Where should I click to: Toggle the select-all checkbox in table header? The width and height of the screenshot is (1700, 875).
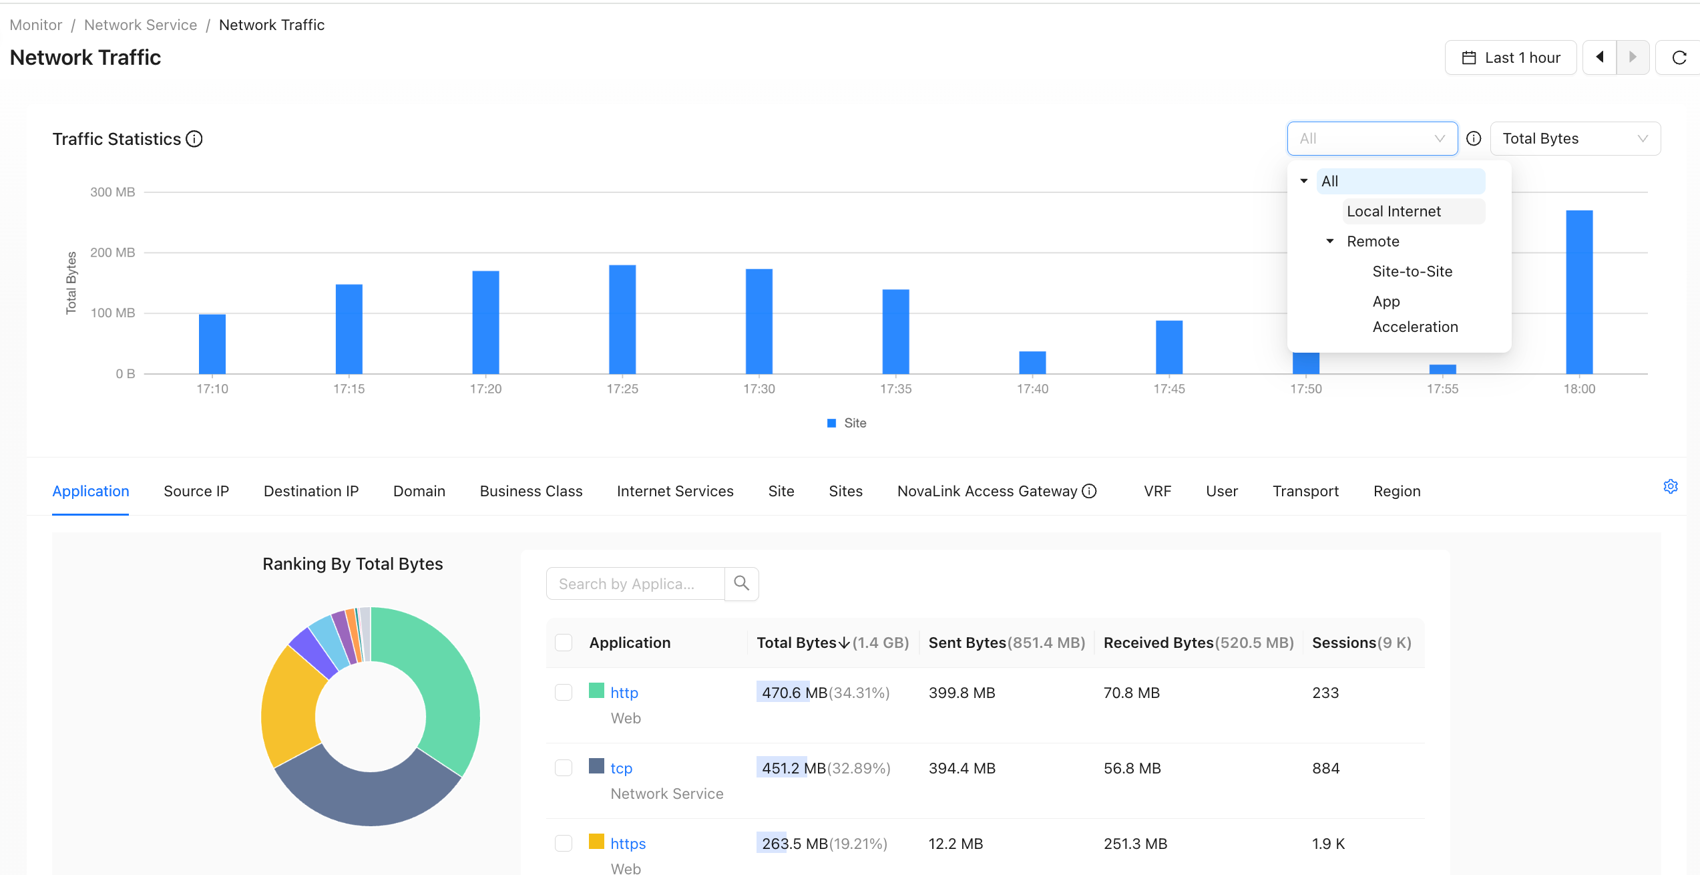tap(564, 643)
